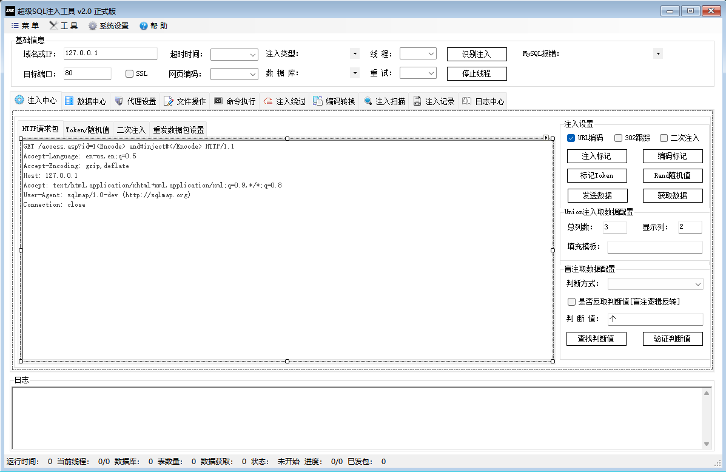Click the 验证判断值 button
The height and width of the screenshot is (472, 726).
click(673, 339)
